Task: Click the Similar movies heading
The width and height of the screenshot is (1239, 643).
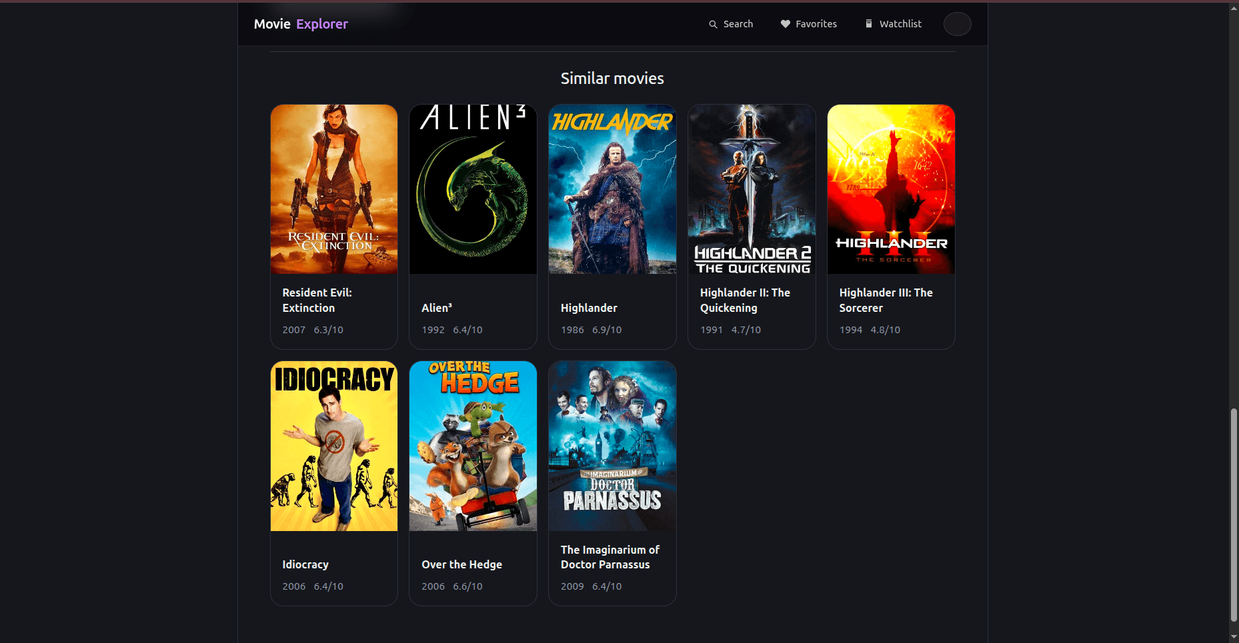Action: (612, 79)
